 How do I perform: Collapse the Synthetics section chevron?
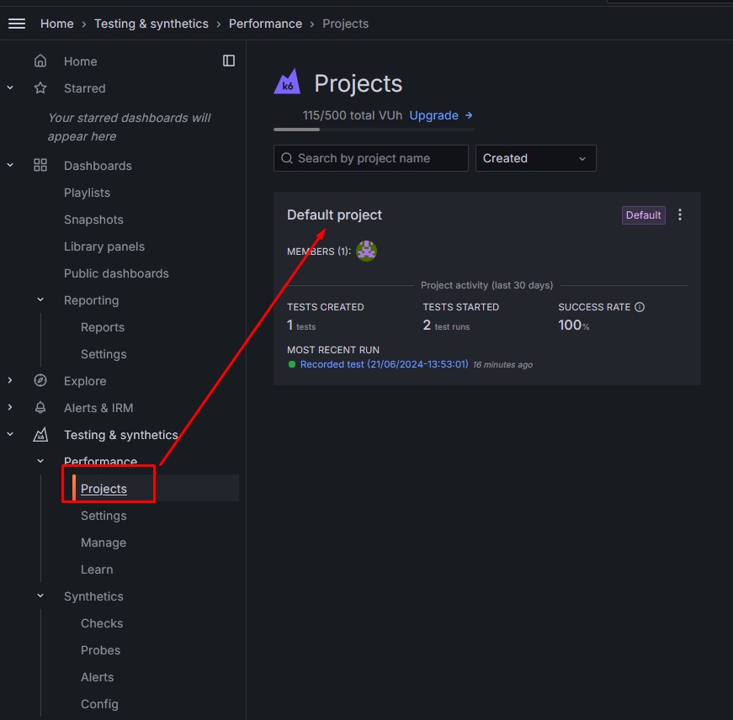pos(40,596)
